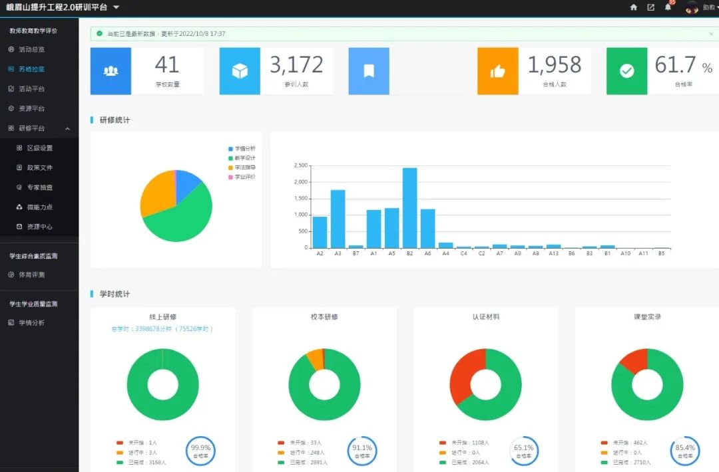This screenshot has height=472, width=719.
Task: Click the orange thumbs-up icon tile
Action: point(497,71)
